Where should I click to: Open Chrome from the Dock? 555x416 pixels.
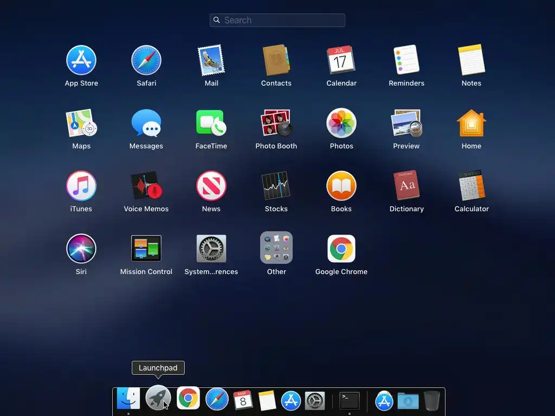click(x=188, y=398)
